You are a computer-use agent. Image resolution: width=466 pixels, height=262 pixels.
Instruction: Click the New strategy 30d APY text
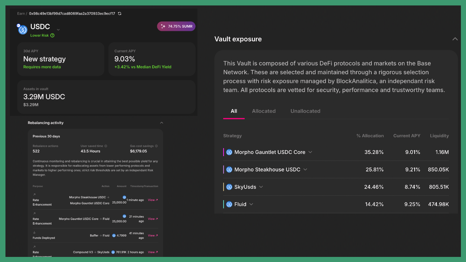pos(44,59)
